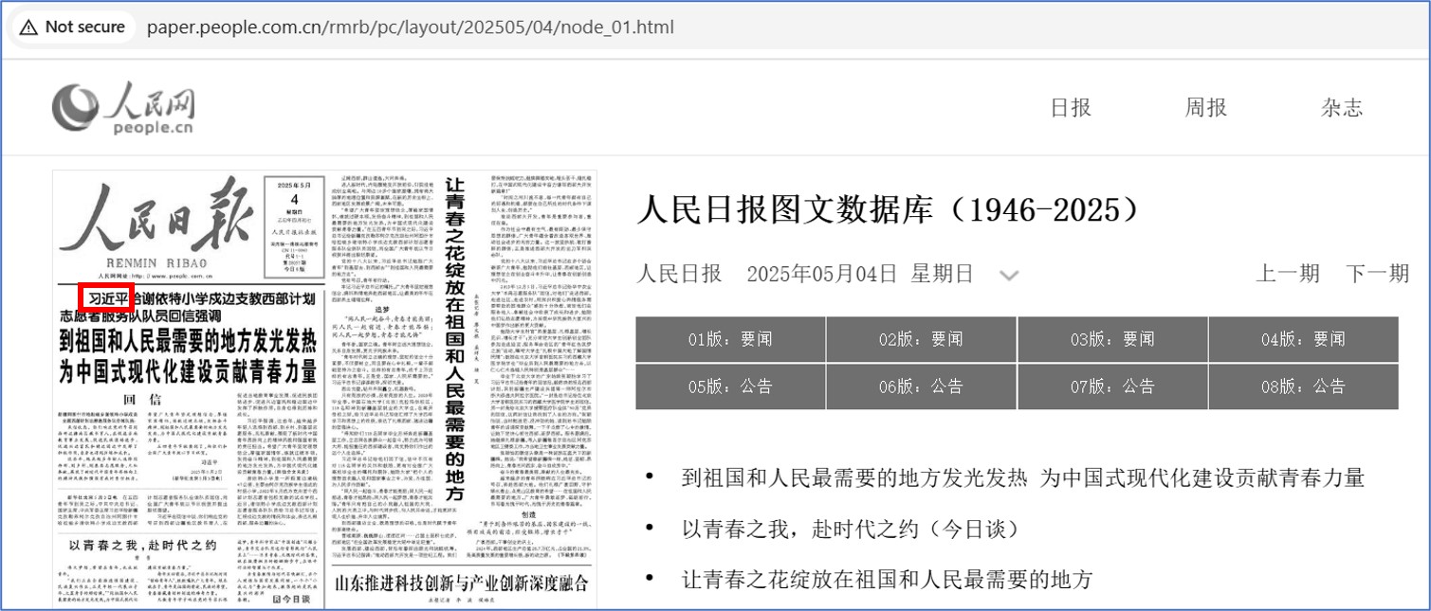This screenshot has width=1431, height=611.
Task: Click the Not secure warning icon
Action: point(28,27)
